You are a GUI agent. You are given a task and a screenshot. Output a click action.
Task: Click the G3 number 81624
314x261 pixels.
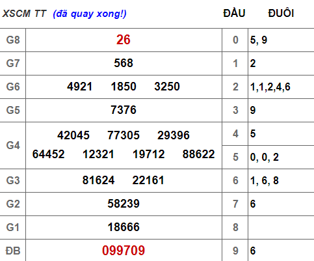pos(98,180)
